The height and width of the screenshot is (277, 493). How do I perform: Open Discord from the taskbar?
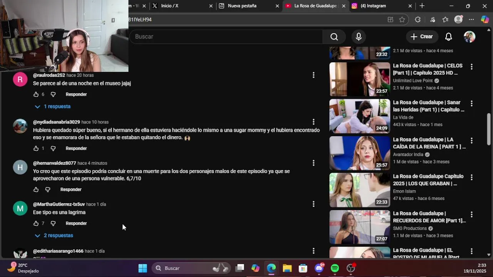point(319,268)
